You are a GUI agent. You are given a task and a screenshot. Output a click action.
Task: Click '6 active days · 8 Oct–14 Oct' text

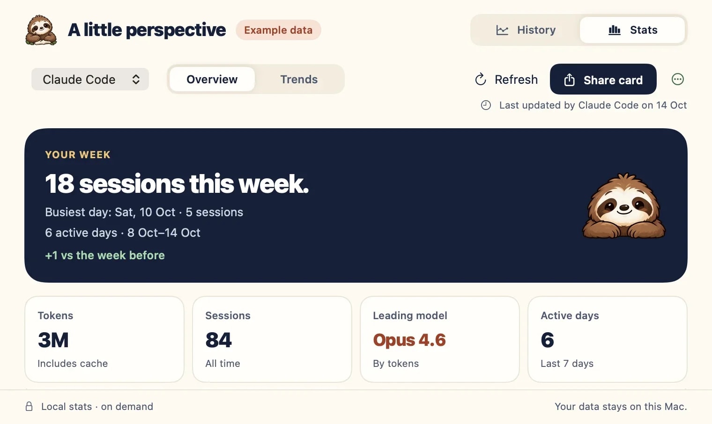coord(123,233)
